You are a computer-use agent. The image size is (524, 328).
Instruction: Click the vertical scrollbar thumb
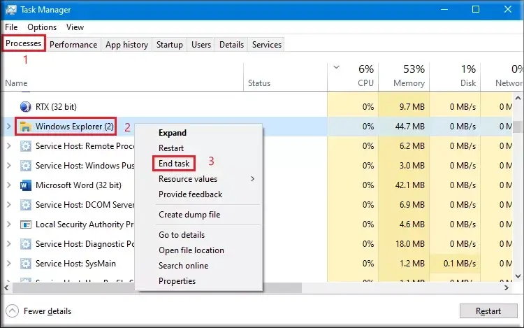tap(518, 127)
